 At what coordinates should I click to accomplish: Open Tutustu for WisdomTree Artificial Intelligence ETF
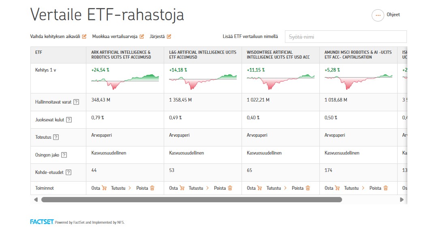pos(278,188)
